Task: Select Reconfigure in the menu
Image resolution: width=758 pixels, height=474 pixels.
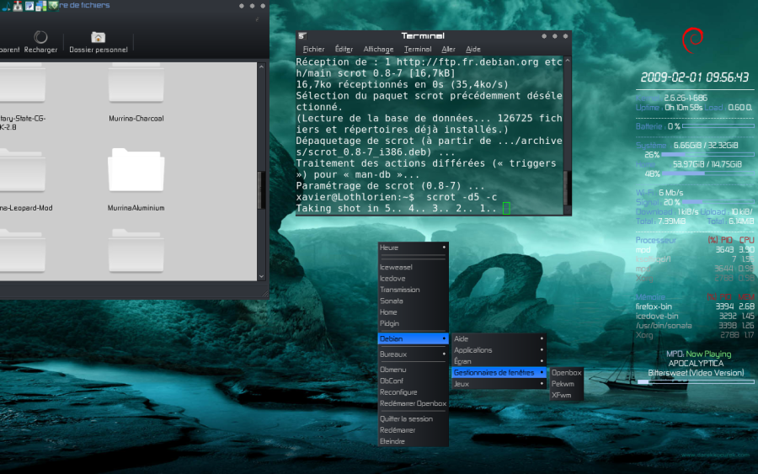Action: pos(413,391)
